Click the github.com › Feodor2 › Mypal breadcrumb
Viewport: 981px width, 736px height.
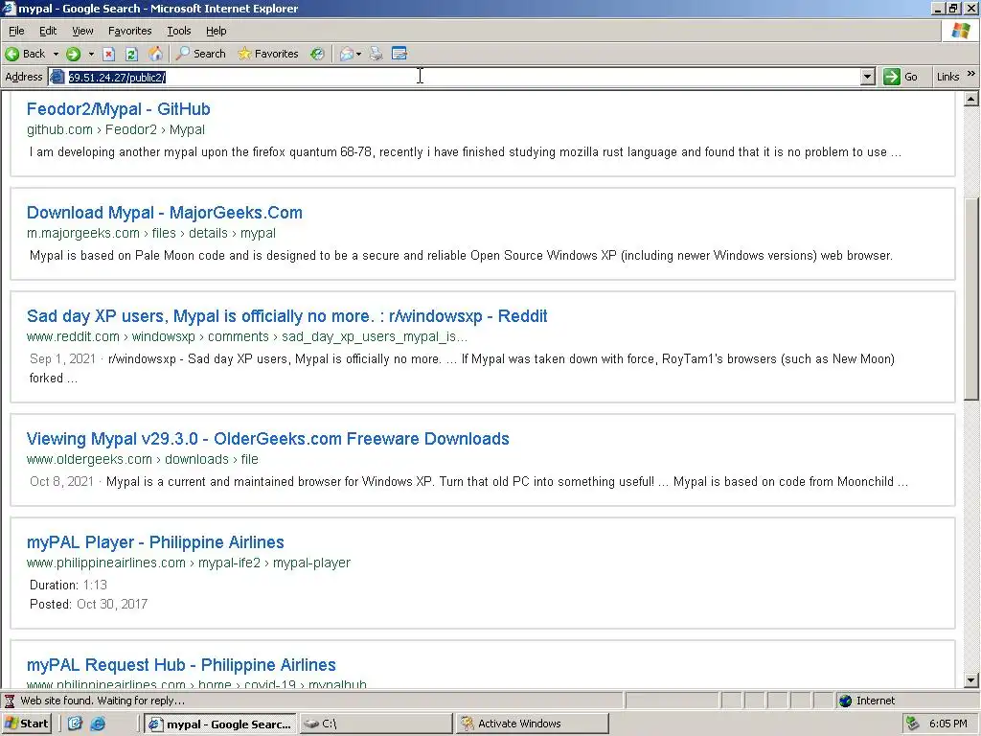tap(116, 129)
